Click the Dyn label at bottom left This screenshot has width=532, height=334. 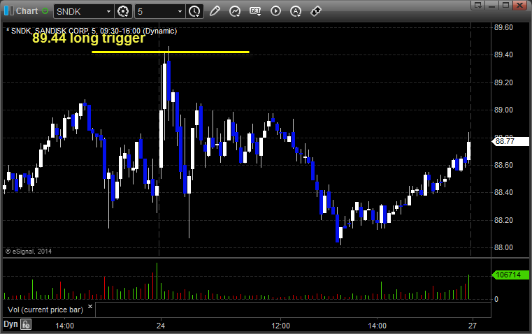10,324
